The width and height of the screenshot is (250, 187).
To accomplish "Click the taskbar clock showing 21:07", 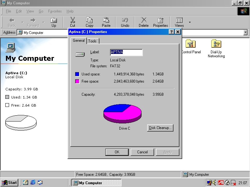I will [x=243, y=183].
